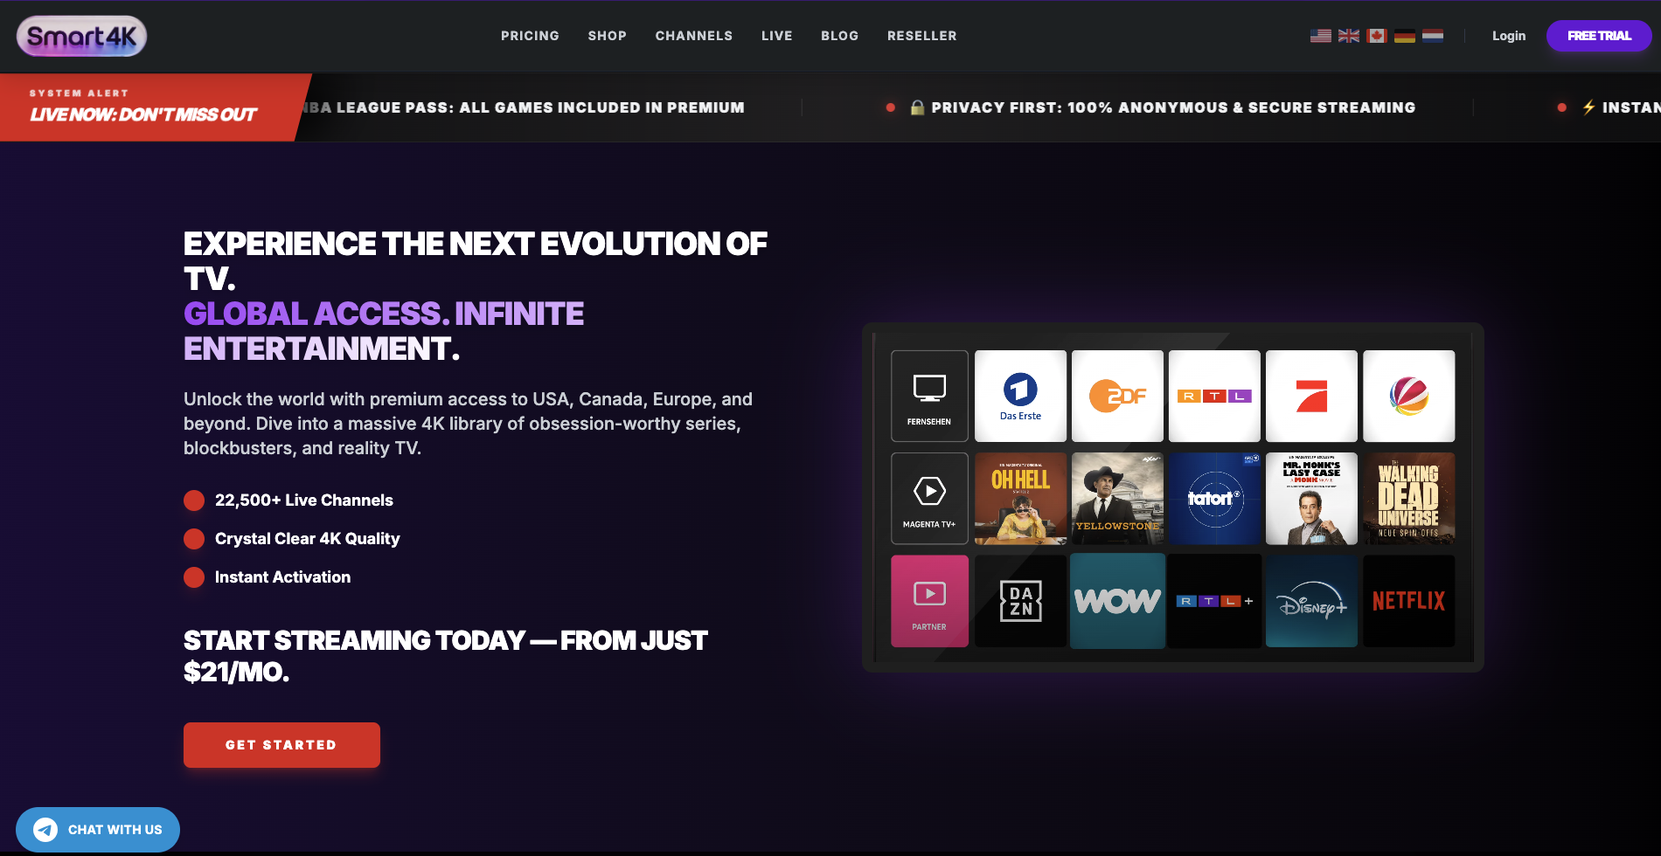Click the Das Erste channel logo

tap(1020, 396)
